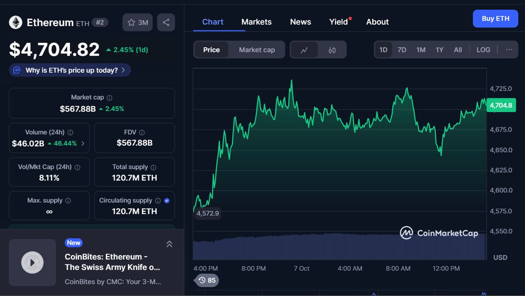
Task: Expand Volume (24h) details arrow
Action: click(x=83, y=143)
